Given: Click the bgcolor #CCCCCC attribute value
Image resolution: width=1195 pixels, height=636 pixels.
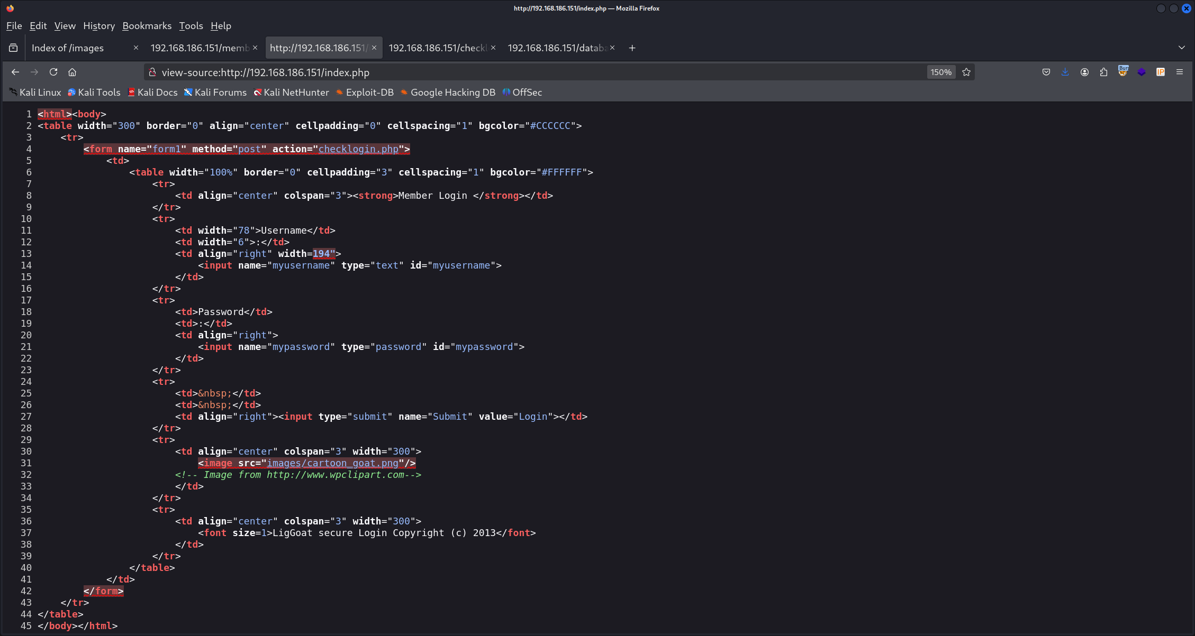Looking at the screenshot, I should tap(550, 126).
